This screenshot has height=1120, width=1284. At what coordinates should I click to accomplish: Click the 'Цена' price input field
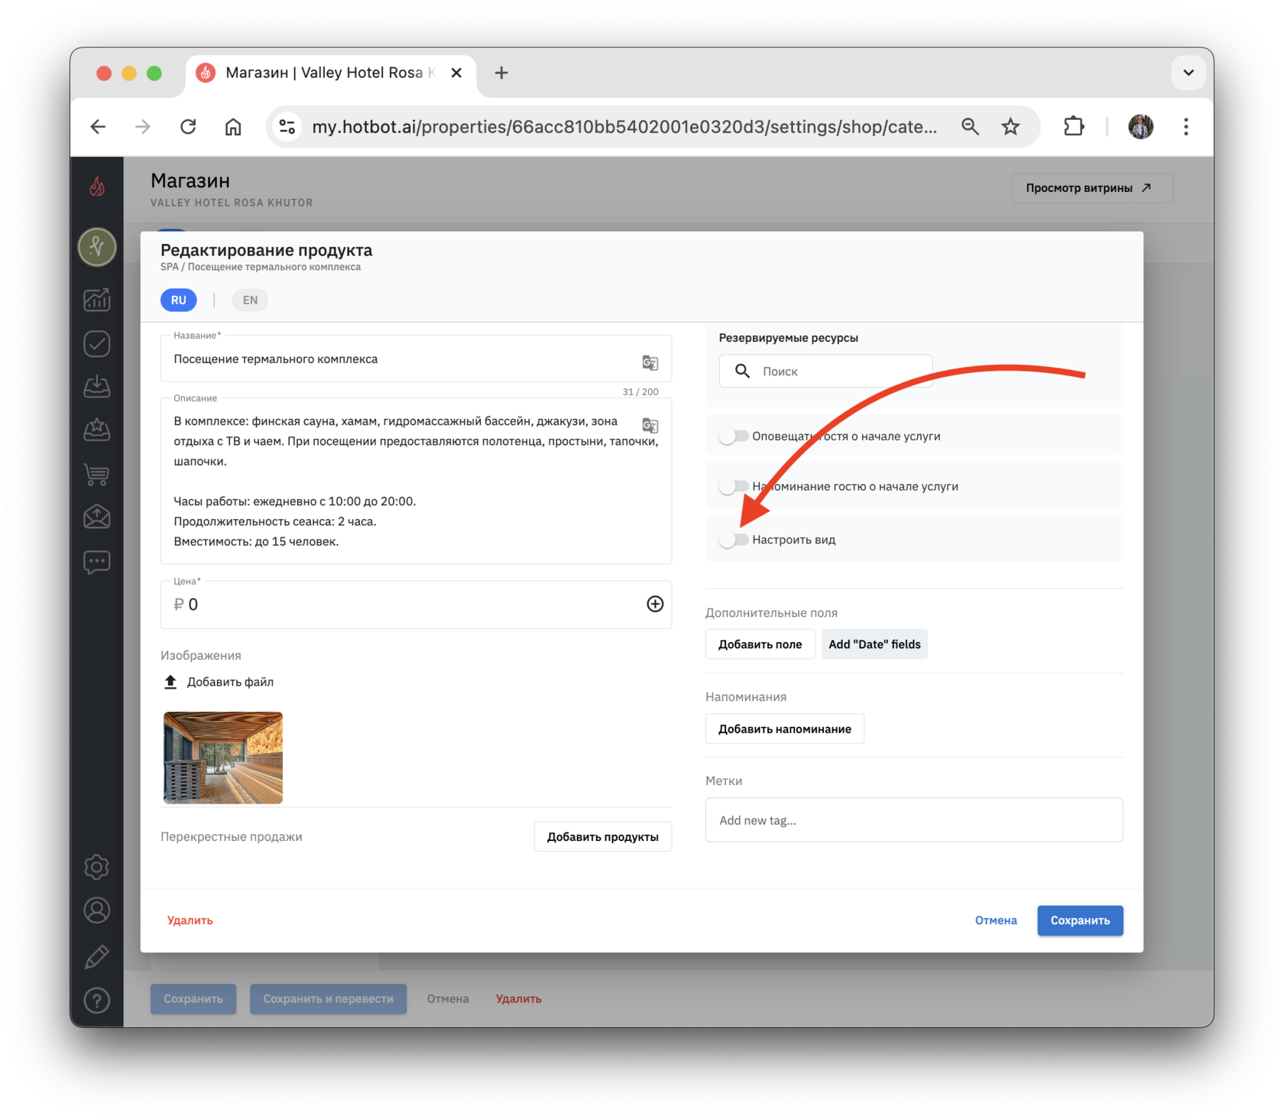click(416, 605)
